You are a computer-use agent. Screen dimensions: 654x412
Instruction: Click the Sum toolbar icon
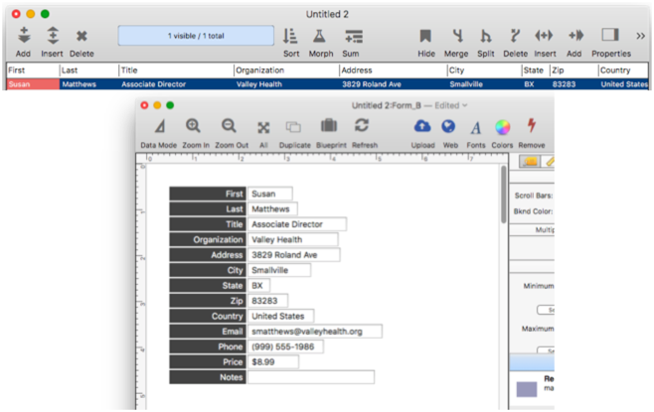click(354, 37)
